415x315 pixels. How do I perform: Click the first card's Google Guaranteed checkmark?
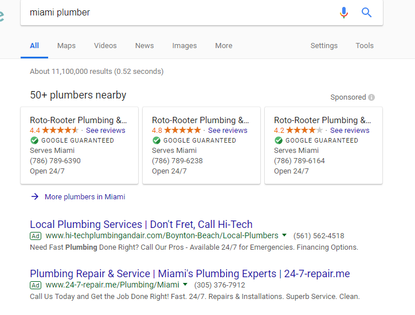pyautogui.click(x=34, y=140)
